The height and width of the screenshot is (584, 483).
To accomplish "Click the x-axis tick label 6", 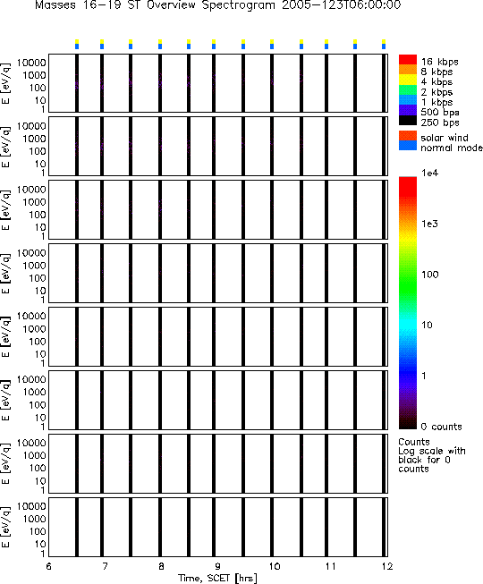I will click(49, 566).
